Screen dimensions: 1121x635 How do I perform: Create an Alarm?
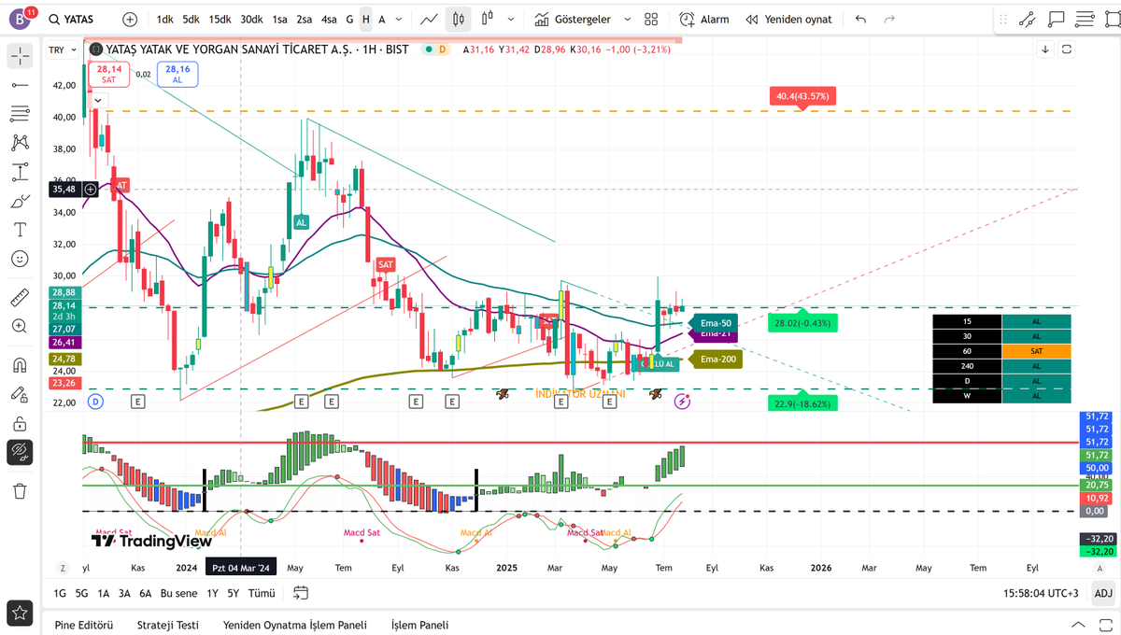click(704, 19)
